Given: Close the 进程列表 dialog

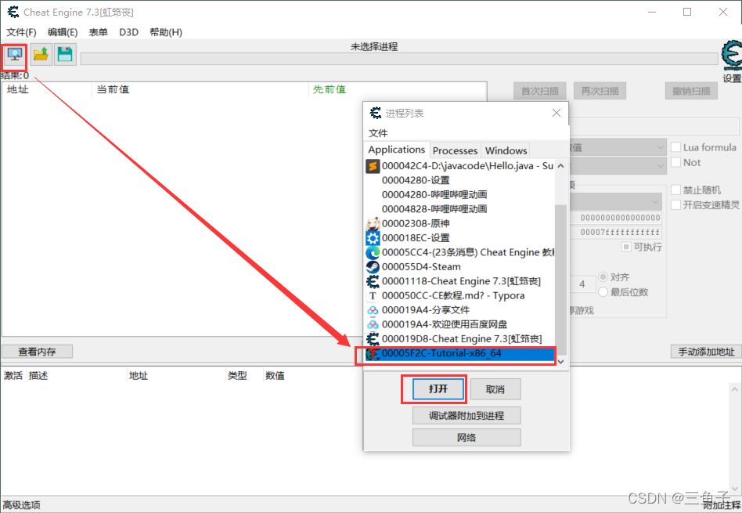Looking at the screenshot, I should [556, 113].
